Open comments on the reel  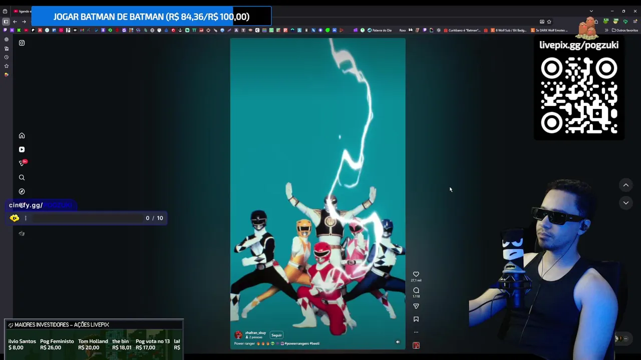point(416,290)
